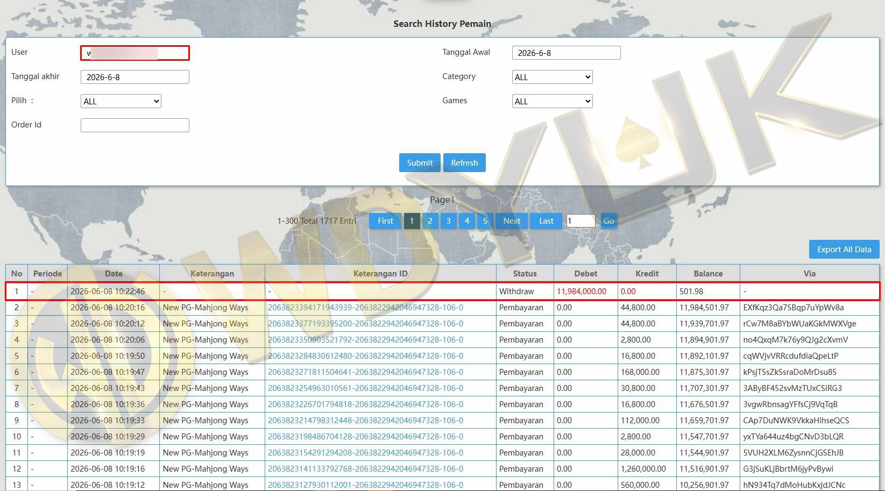This screenshot has width=885, height=491.
Task: Click the Next page button
Action: [512, 221]
